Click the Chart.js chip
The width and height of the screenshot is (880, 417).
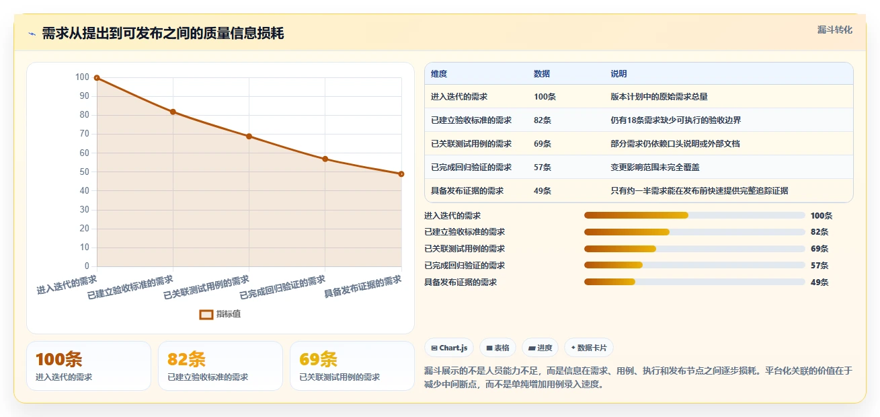click(x=449, y=348)
